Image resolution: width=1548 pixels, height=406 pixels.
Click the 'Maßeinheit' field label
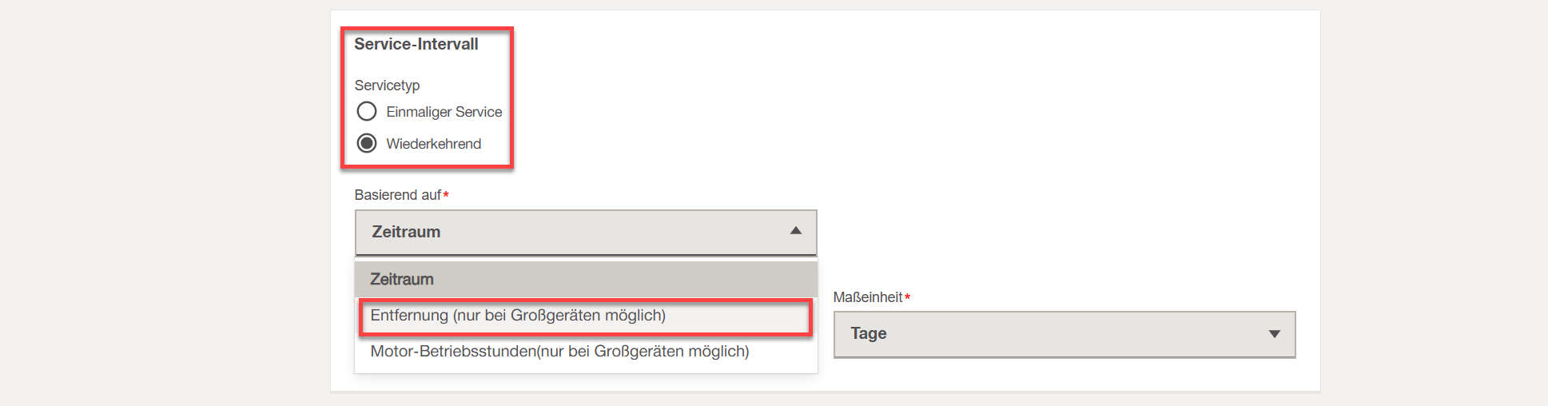tap(867, 297)
